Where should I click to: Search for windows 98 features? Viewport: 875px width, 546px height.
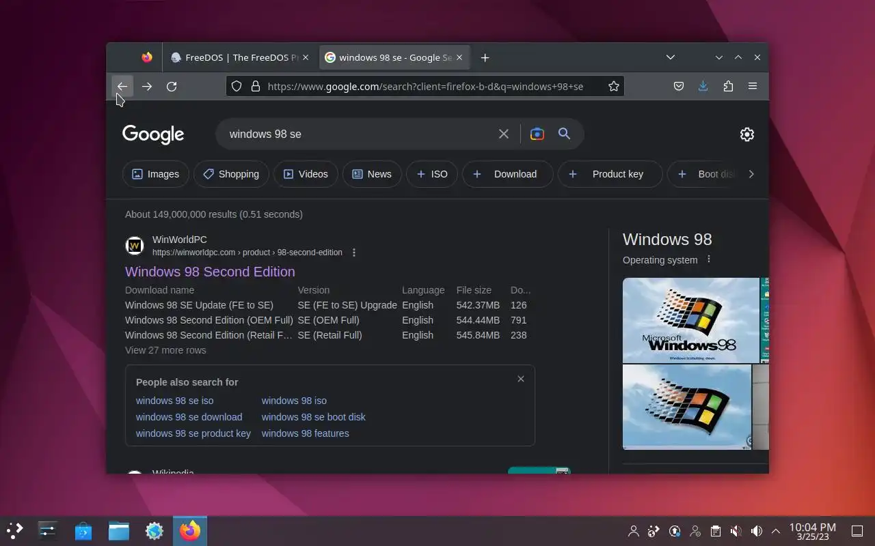click(x=306, y=433)
